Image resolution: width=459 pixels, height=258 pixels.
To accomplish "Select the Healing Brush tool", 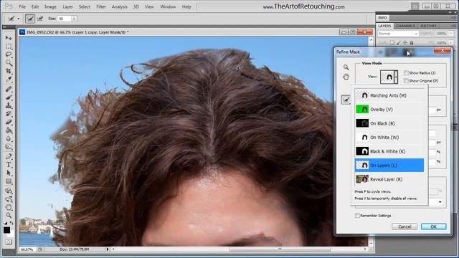I will 9,89.
